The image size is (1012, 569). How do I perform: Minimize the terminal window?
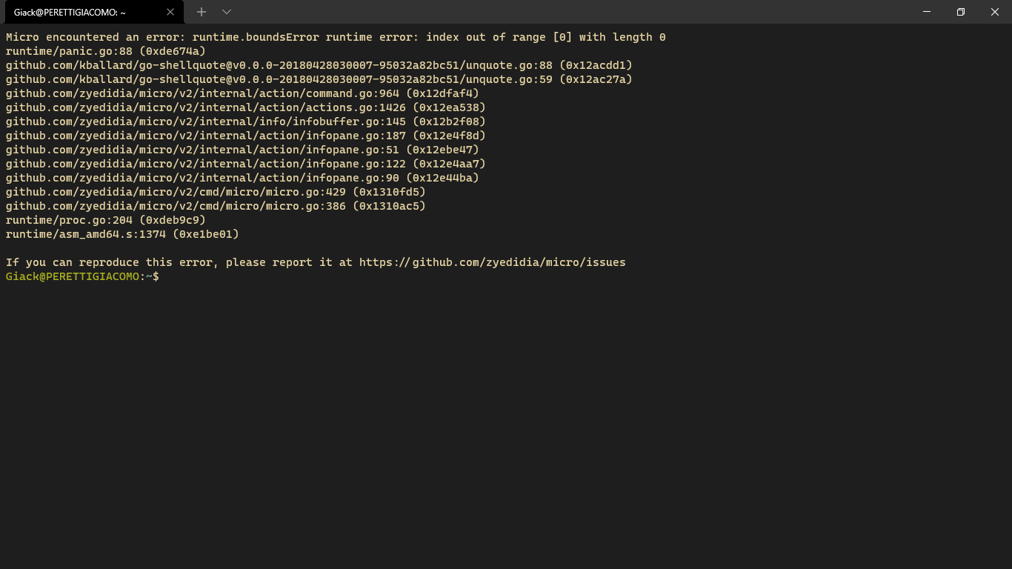point(927,12)
